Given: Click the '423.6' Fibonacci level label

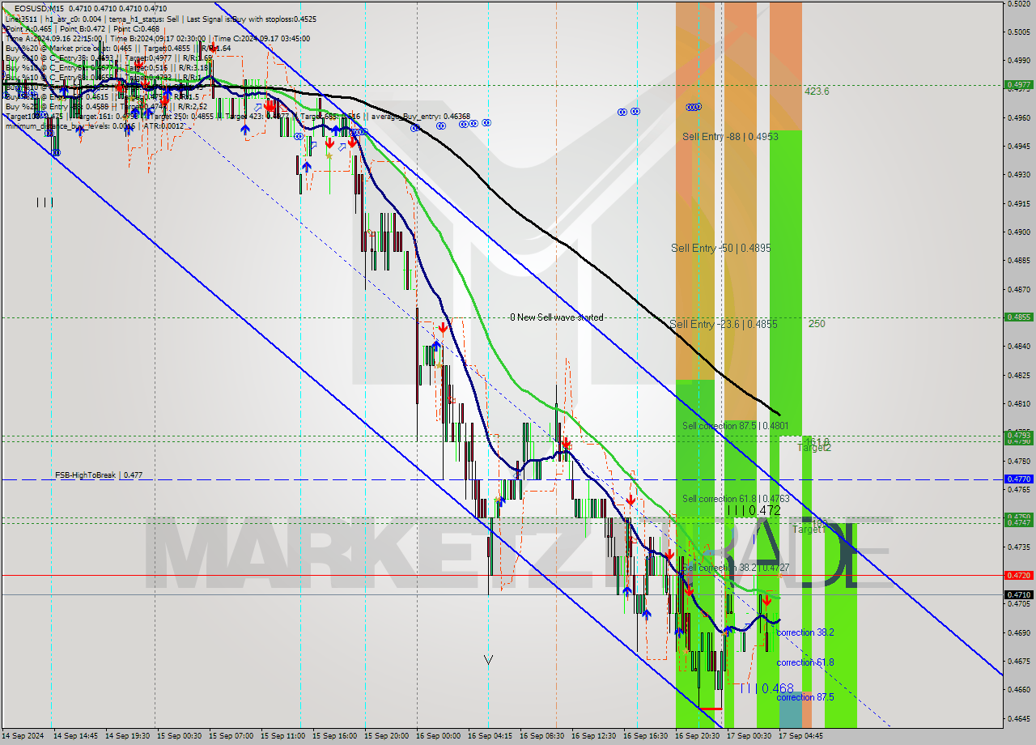Looking at the screenshot, I should click(817, 92).
